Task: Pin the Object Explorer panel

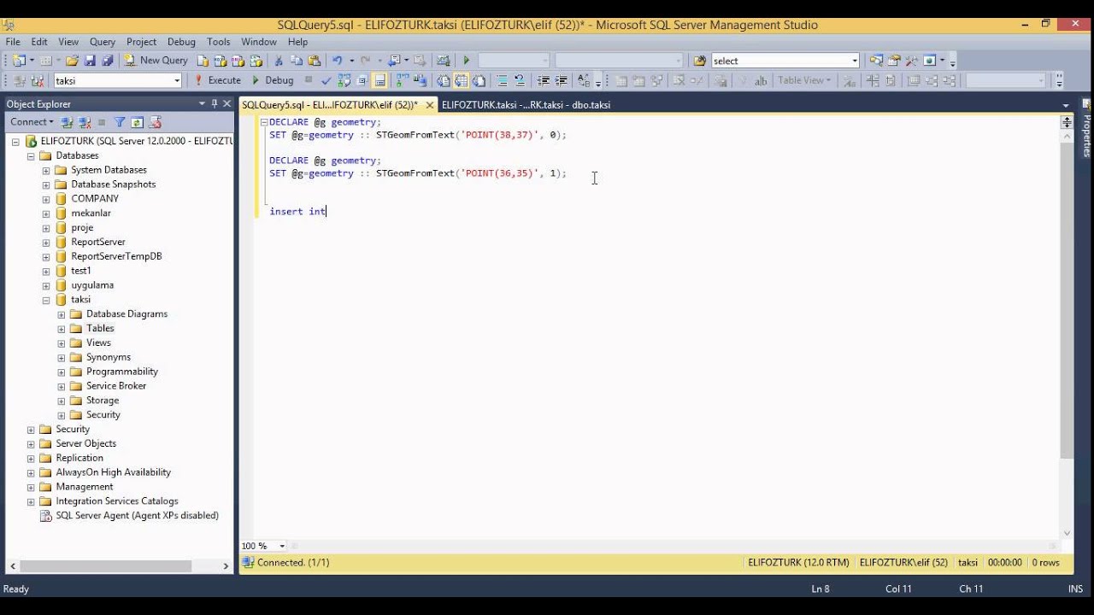Action: [x=214, y=103]
